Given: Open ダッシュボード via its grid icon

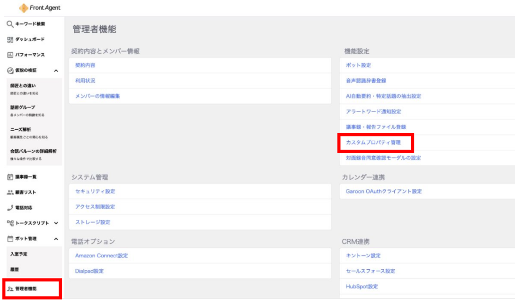Looking at the screenshot, I should [10, 40].
